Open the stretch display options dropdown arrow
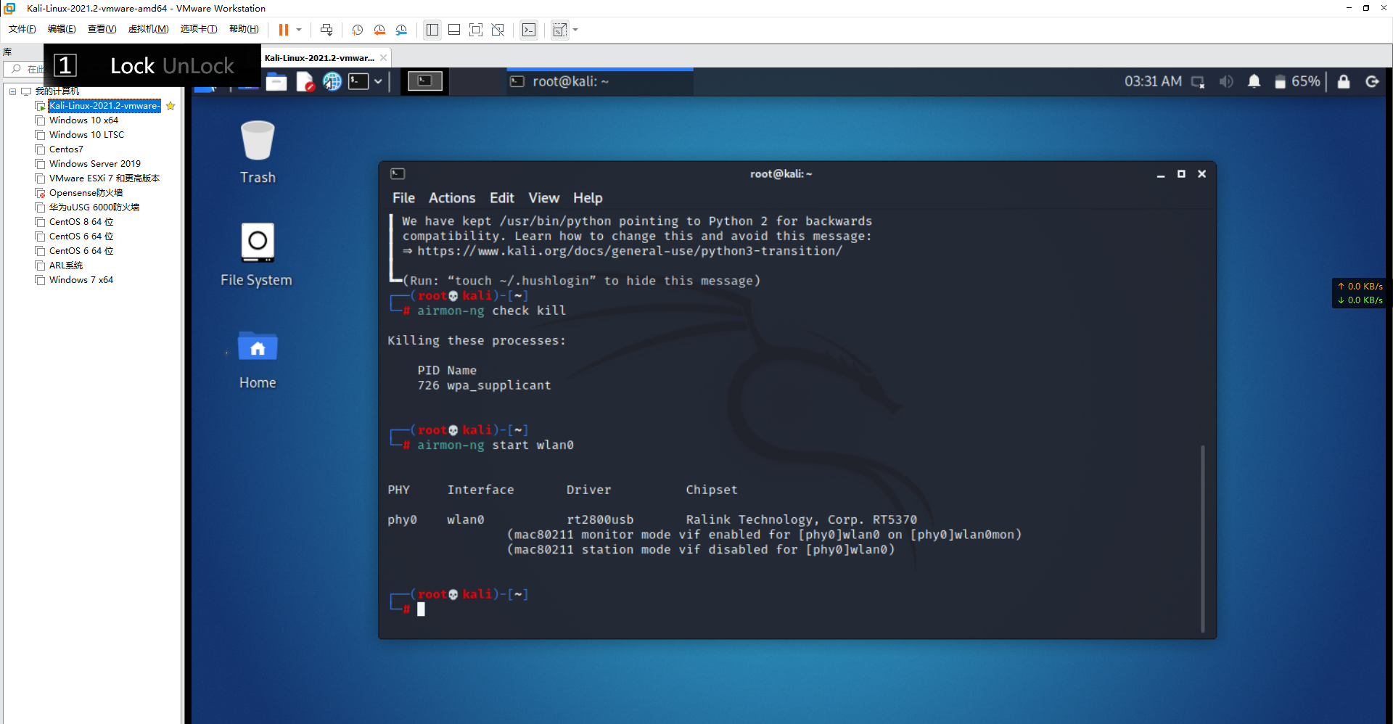This screenshot has height=724, width=1393. pyautogui.click(x=575, y=30)
